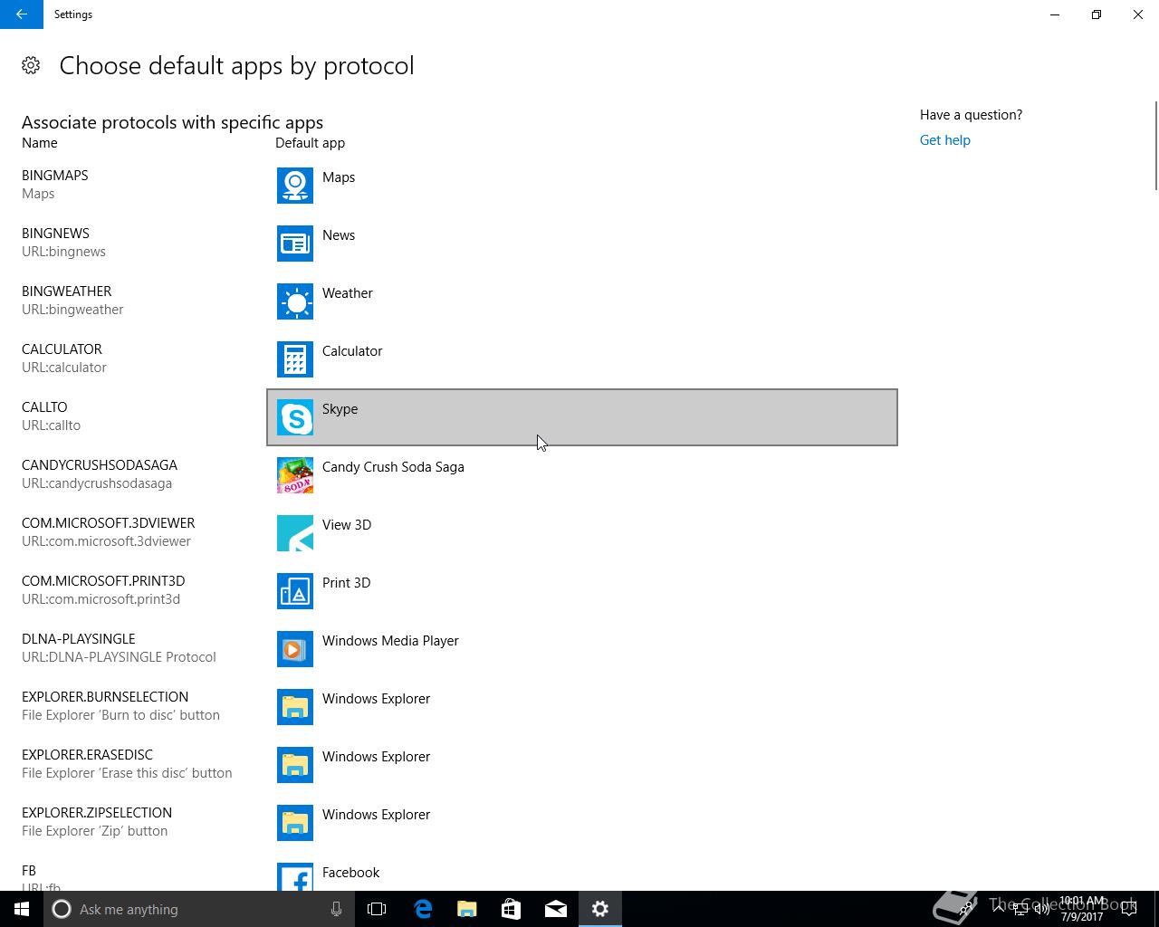Image resolution: width=1159 pixels, height=927 pixels.
Task: Change default app labeled Calculator
Action: pyautogui.click(x=582, y=359)
